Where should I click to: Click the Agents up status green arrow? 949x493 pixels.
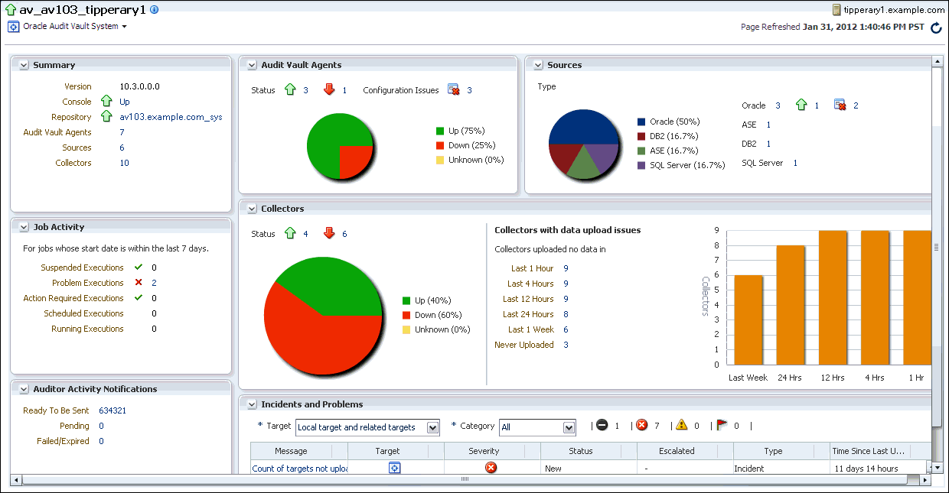click(290, 90)
